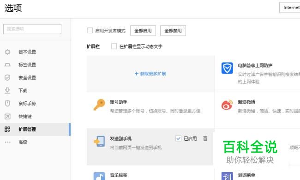Open the 高级 settings section

coord(36,142)
